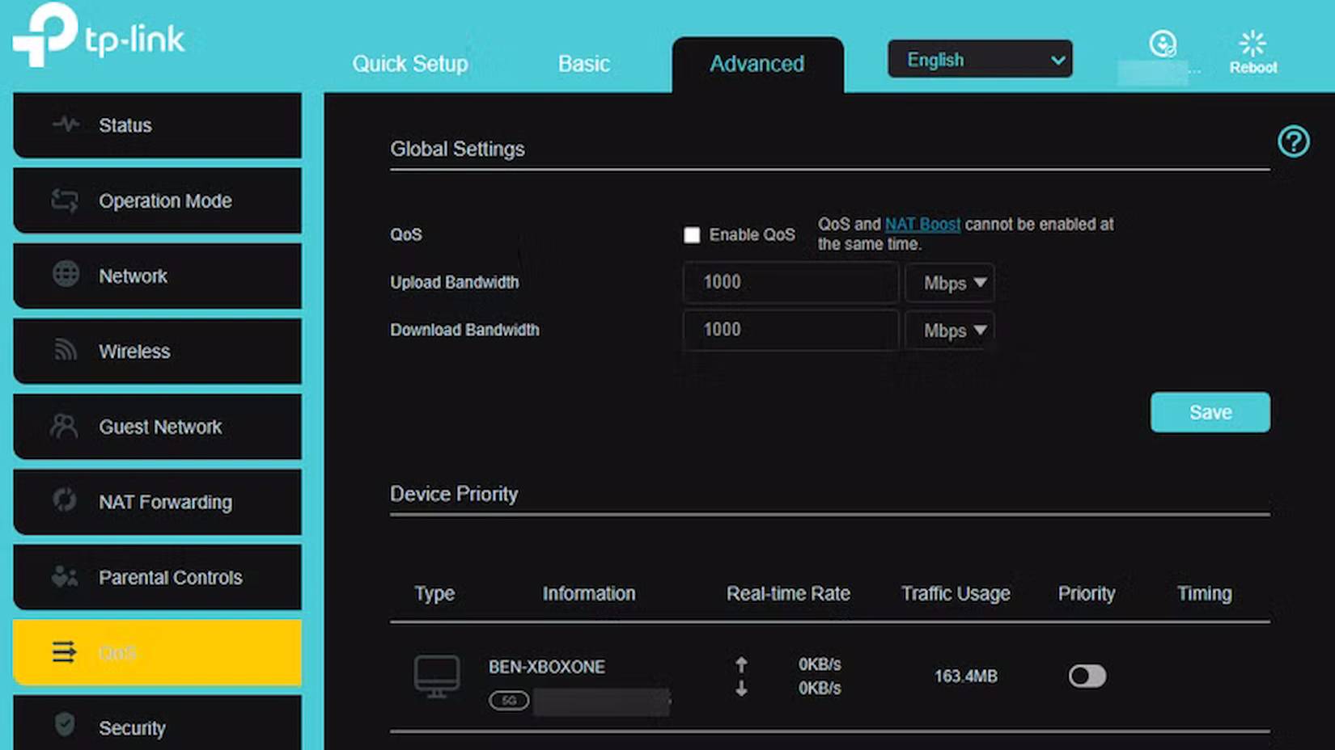Viewport: 1335px width, 750px height.
Task: Select the Guest Network people icon
Action: (64, 427)
